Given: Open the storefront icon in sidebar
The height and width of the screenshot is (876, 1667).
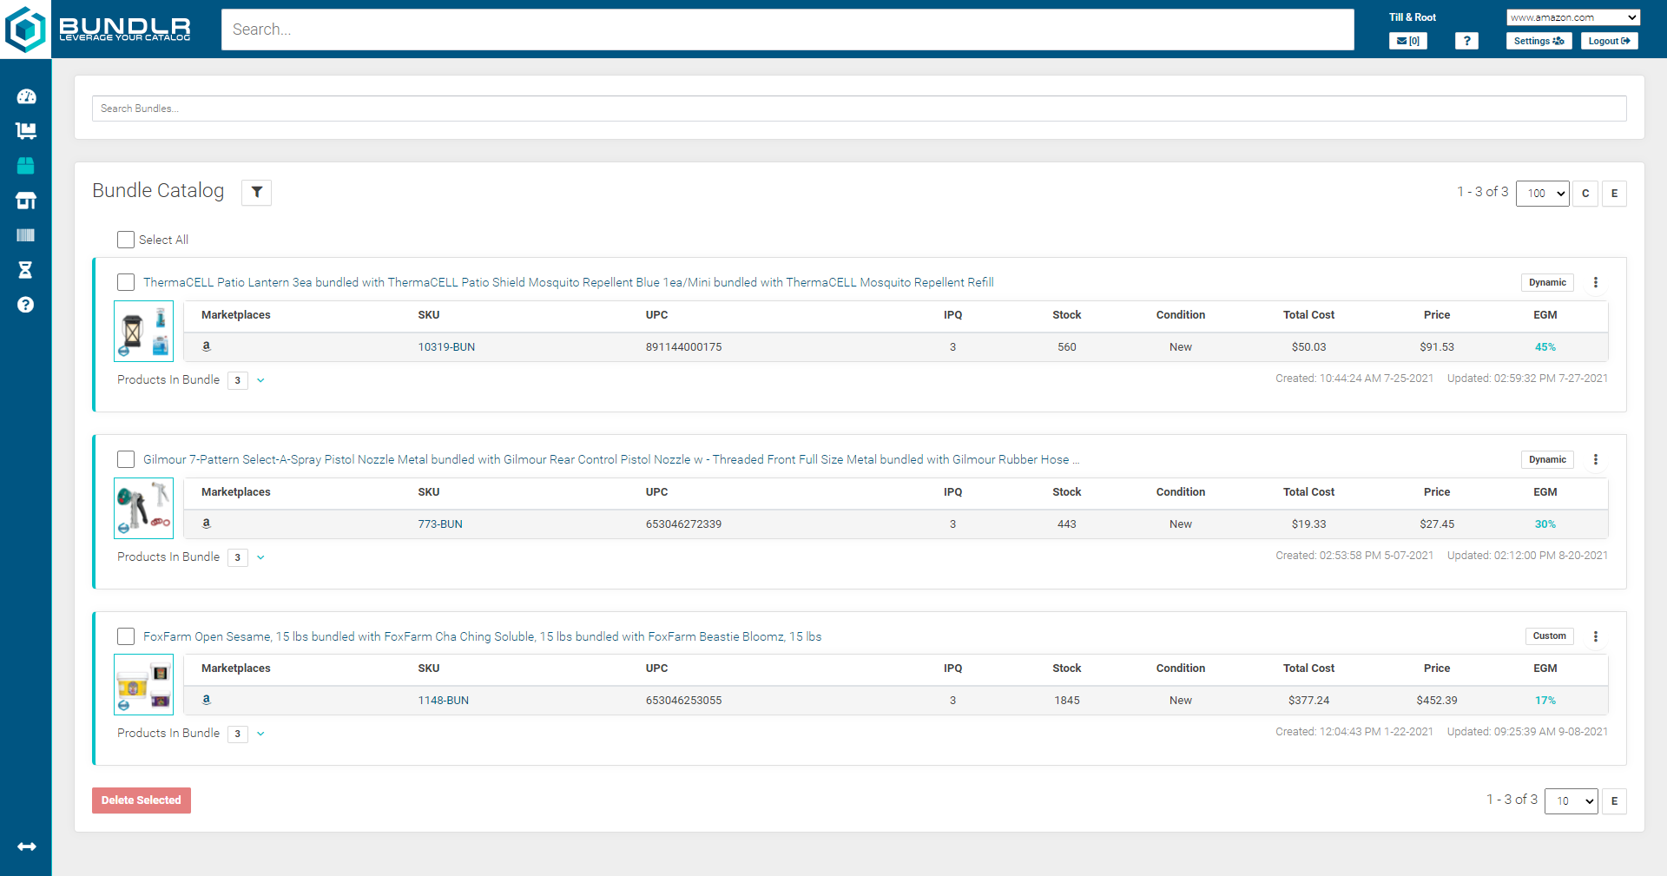Looking at the screenshot, I should [26, 201].
